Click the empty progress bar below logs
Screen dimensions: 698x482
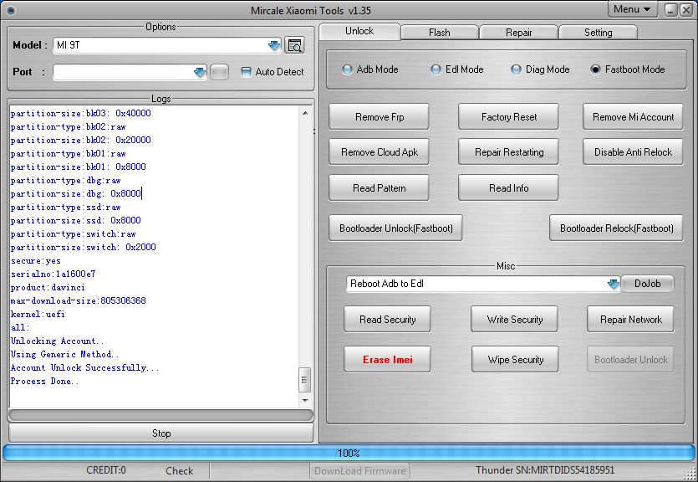click(x=160, y=415)
